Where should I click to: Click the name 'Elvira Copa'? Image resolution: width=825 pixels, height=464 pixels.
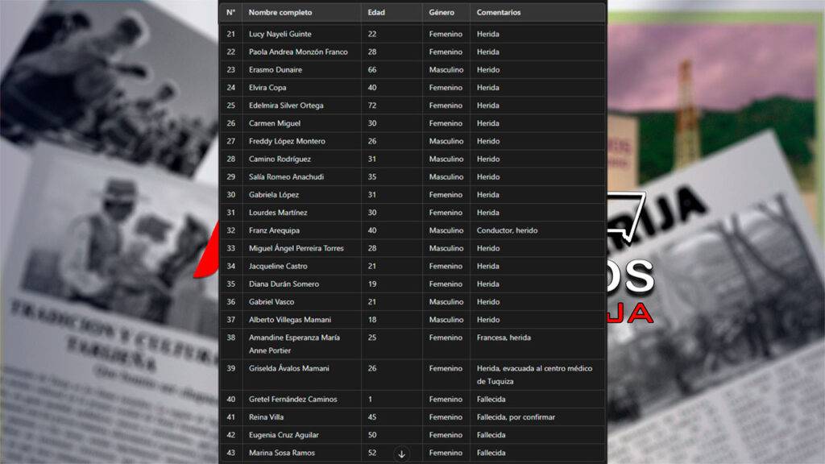click(x=267, y=88)
